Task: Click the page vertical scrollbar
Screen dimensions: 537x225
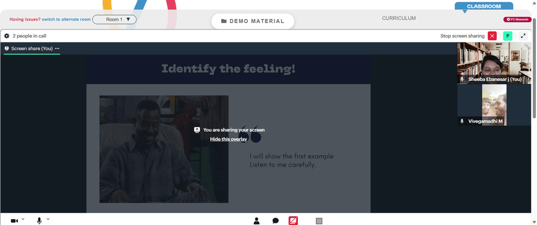Action: pyautogui.click(x=534, y=69)
